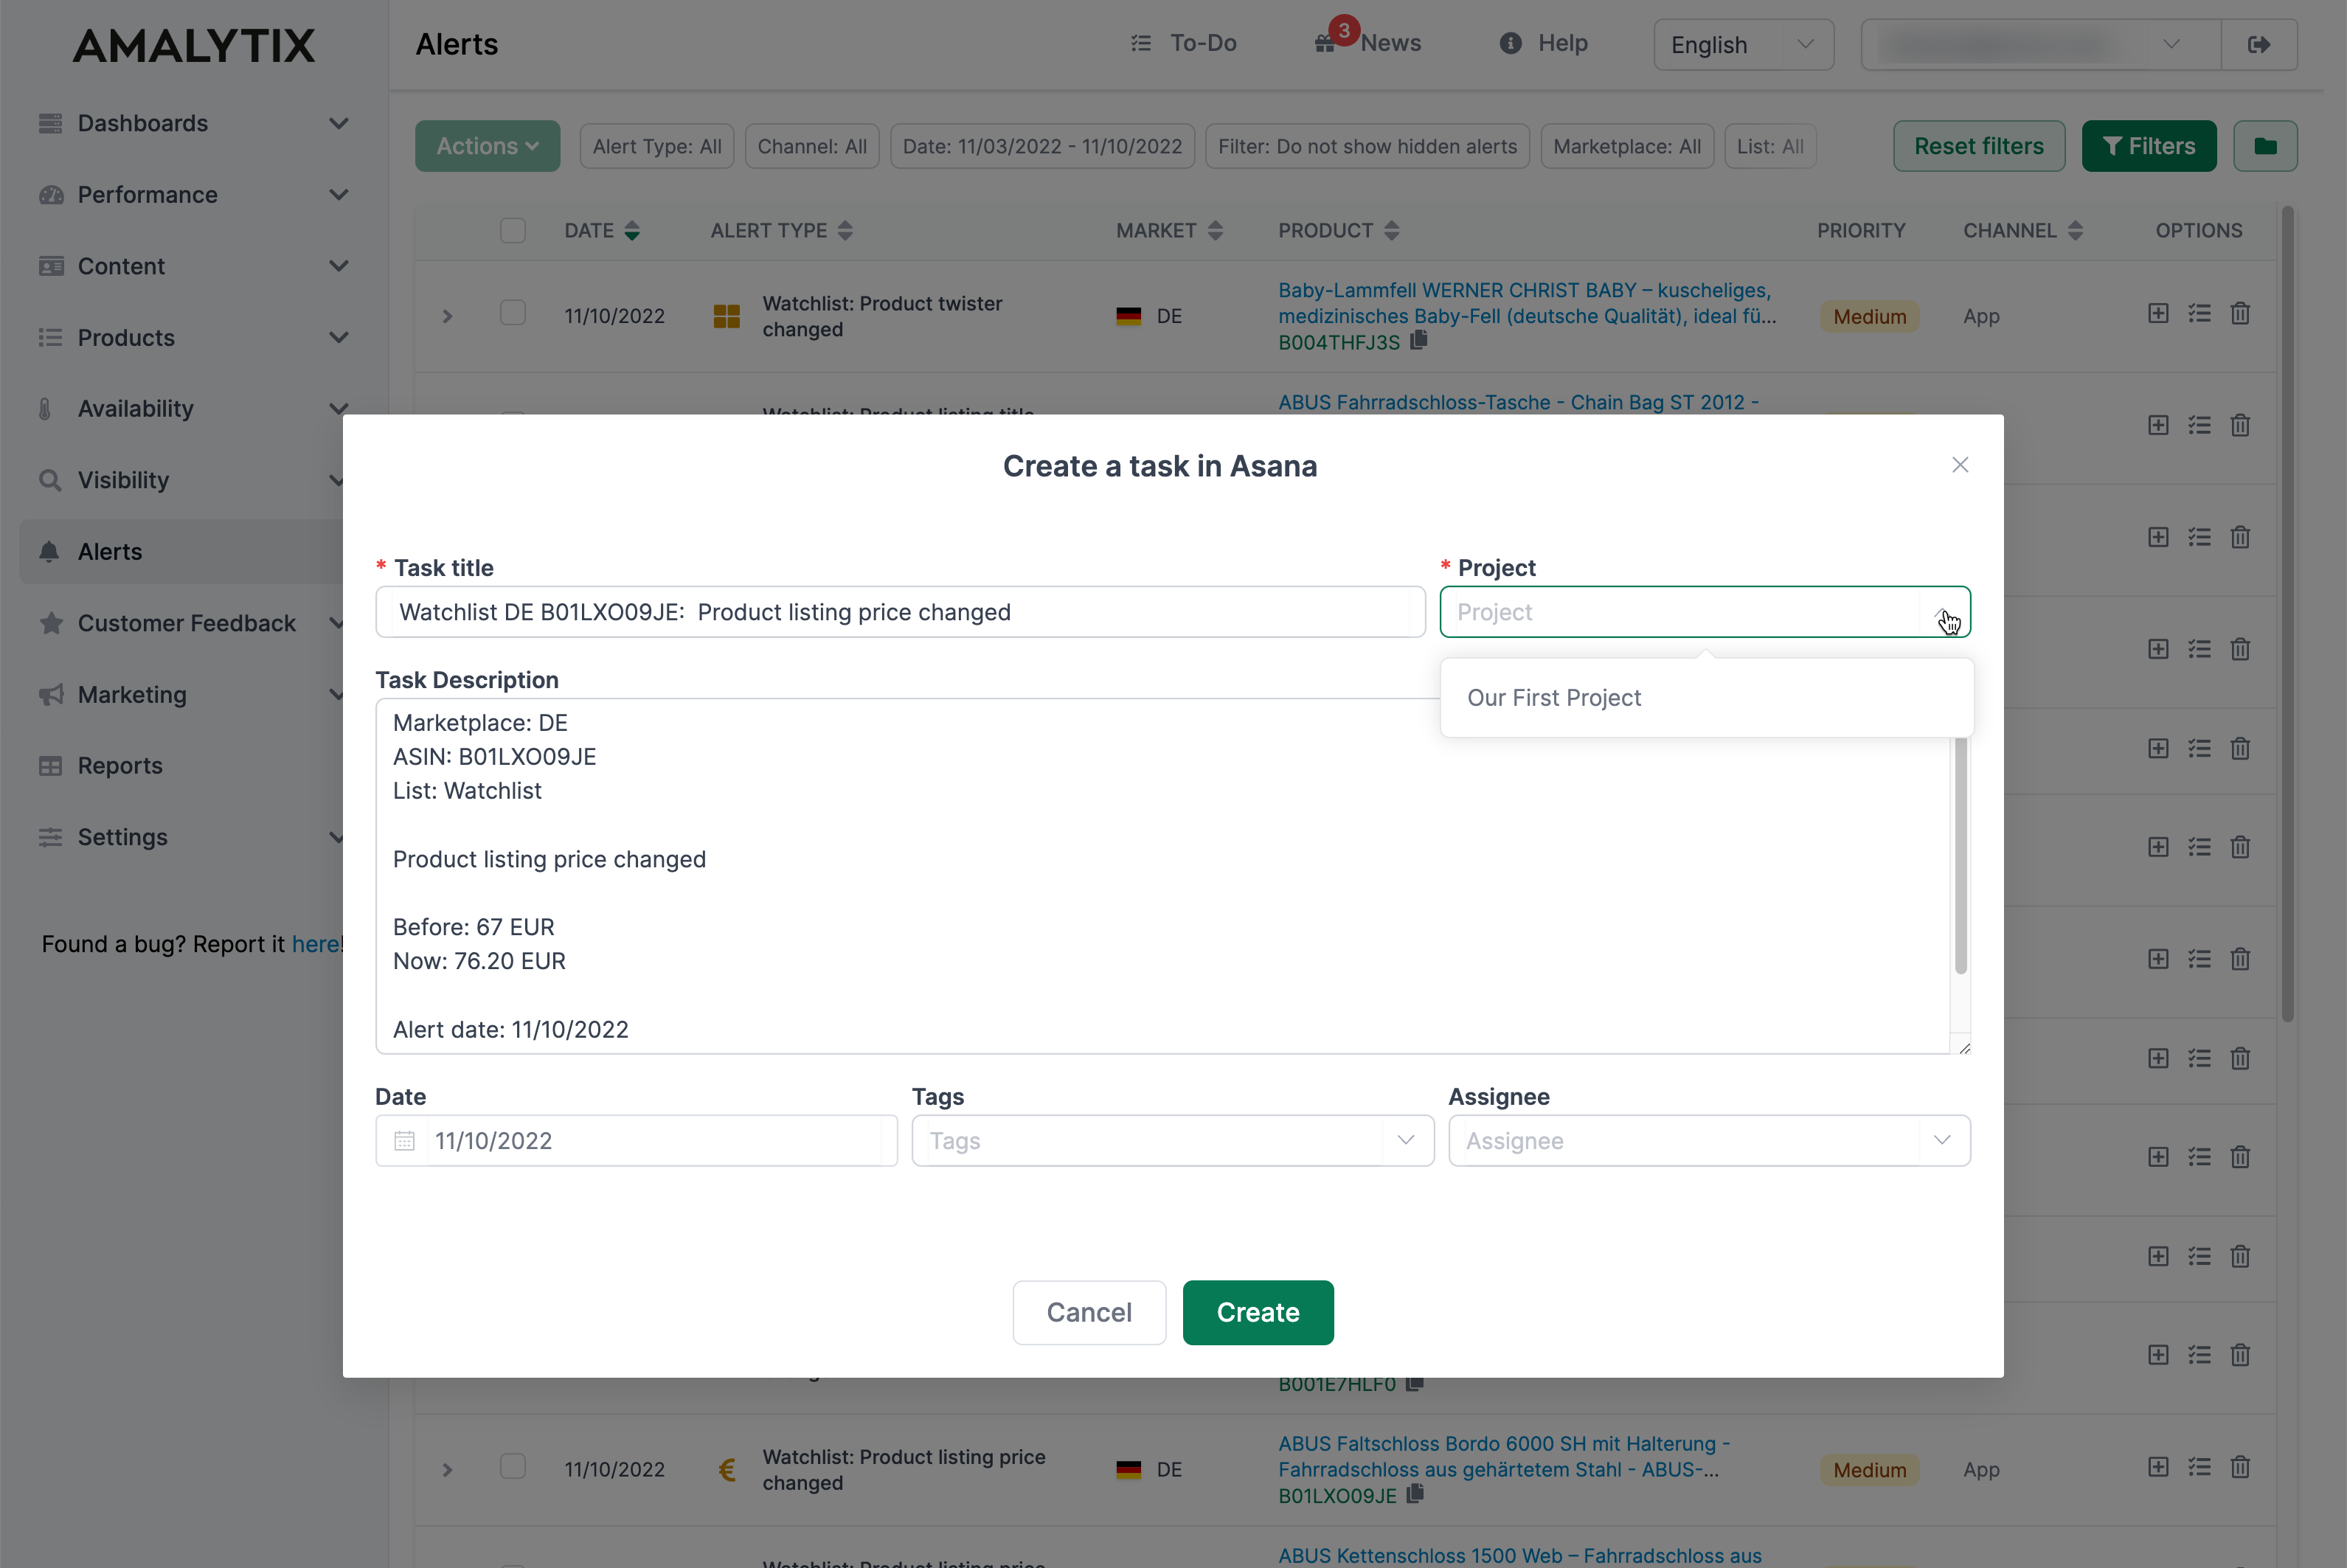This screenshot has width=2347, height=1568.
Task: Click inside the Task Description textarea
Action: (x=1162, y=876)
